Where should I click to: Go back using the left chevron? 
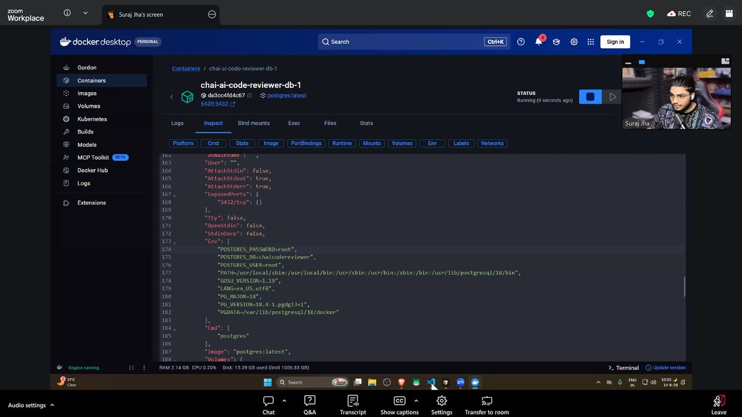(172, 97)
